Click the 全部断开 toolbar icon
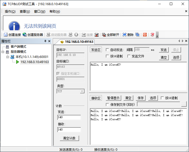This screenshot has width=189, height=152. [104, 35]
